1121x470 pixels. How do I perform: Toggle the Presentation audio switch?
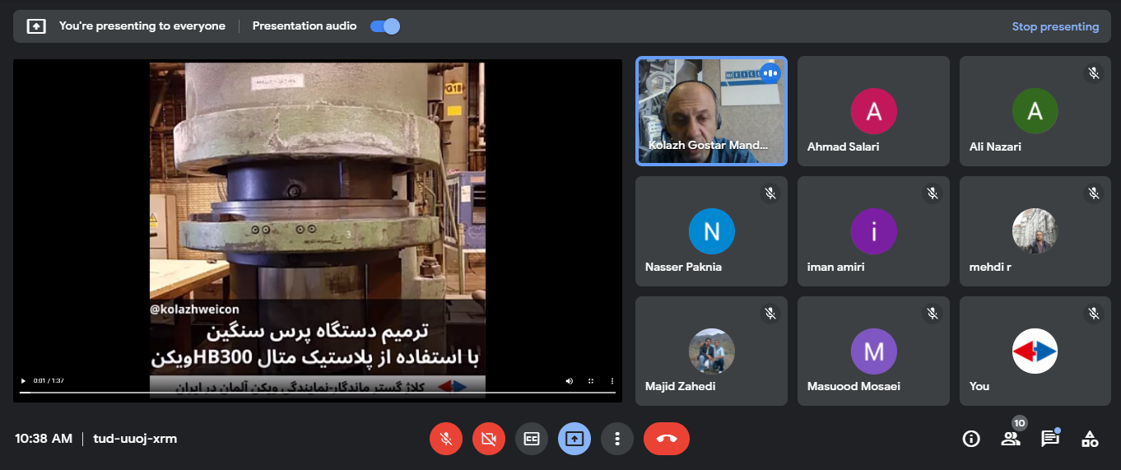(384, 26)
